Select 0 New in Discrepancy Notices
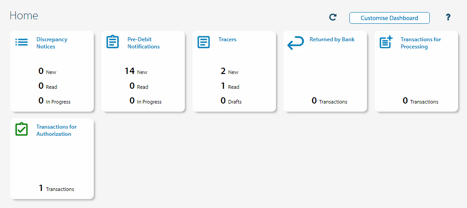 [47, 71]
